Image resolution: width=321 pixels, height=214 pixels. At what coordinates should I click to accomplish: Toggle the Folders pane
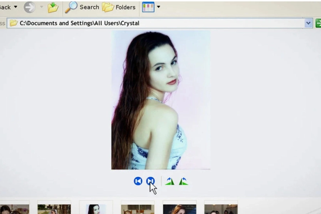[119, 7]
